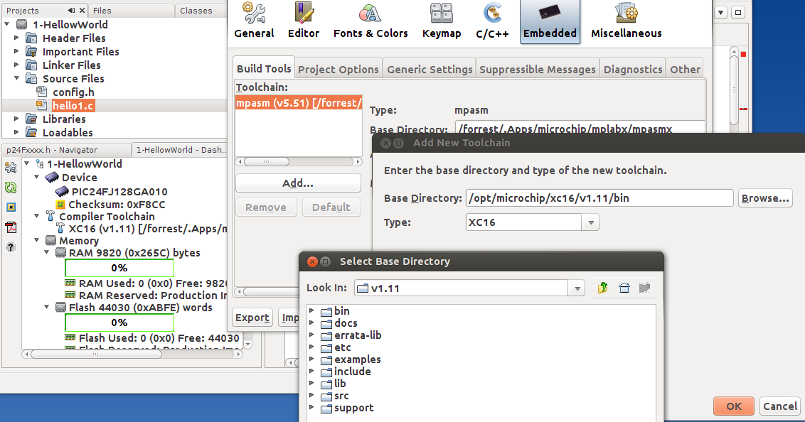Select the errata-lib folder in chooser
The image size is (805, 422).
click(351, 335)
